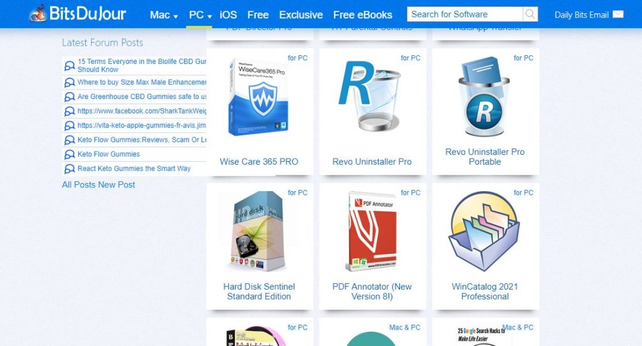
Task: Click the search magnifier icon
Action: pyautogui.click(x=530, y=14)
